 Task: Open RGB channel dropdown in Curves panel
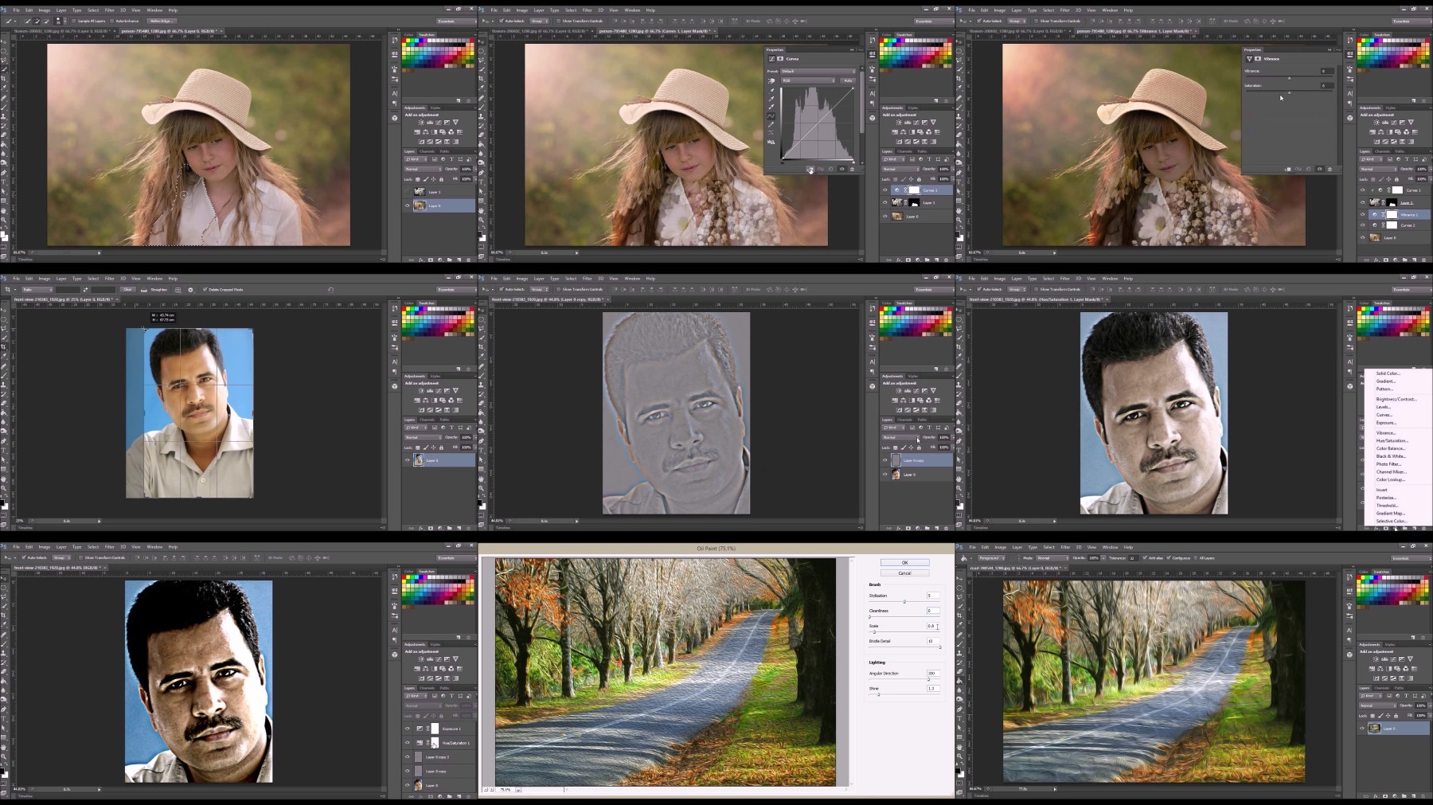pyautogui.click(x=808, y=80)
